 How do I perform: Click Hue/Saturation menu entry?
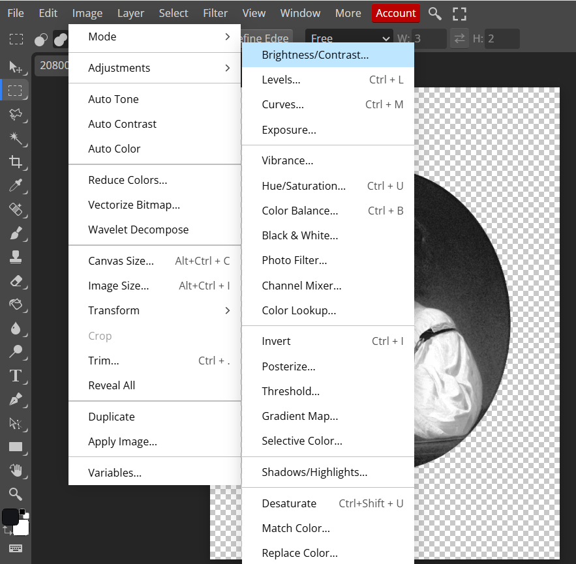pos(304,186)
